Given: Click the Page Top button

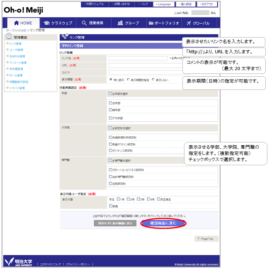Looking at the screenshot, I should click(206, 239).
